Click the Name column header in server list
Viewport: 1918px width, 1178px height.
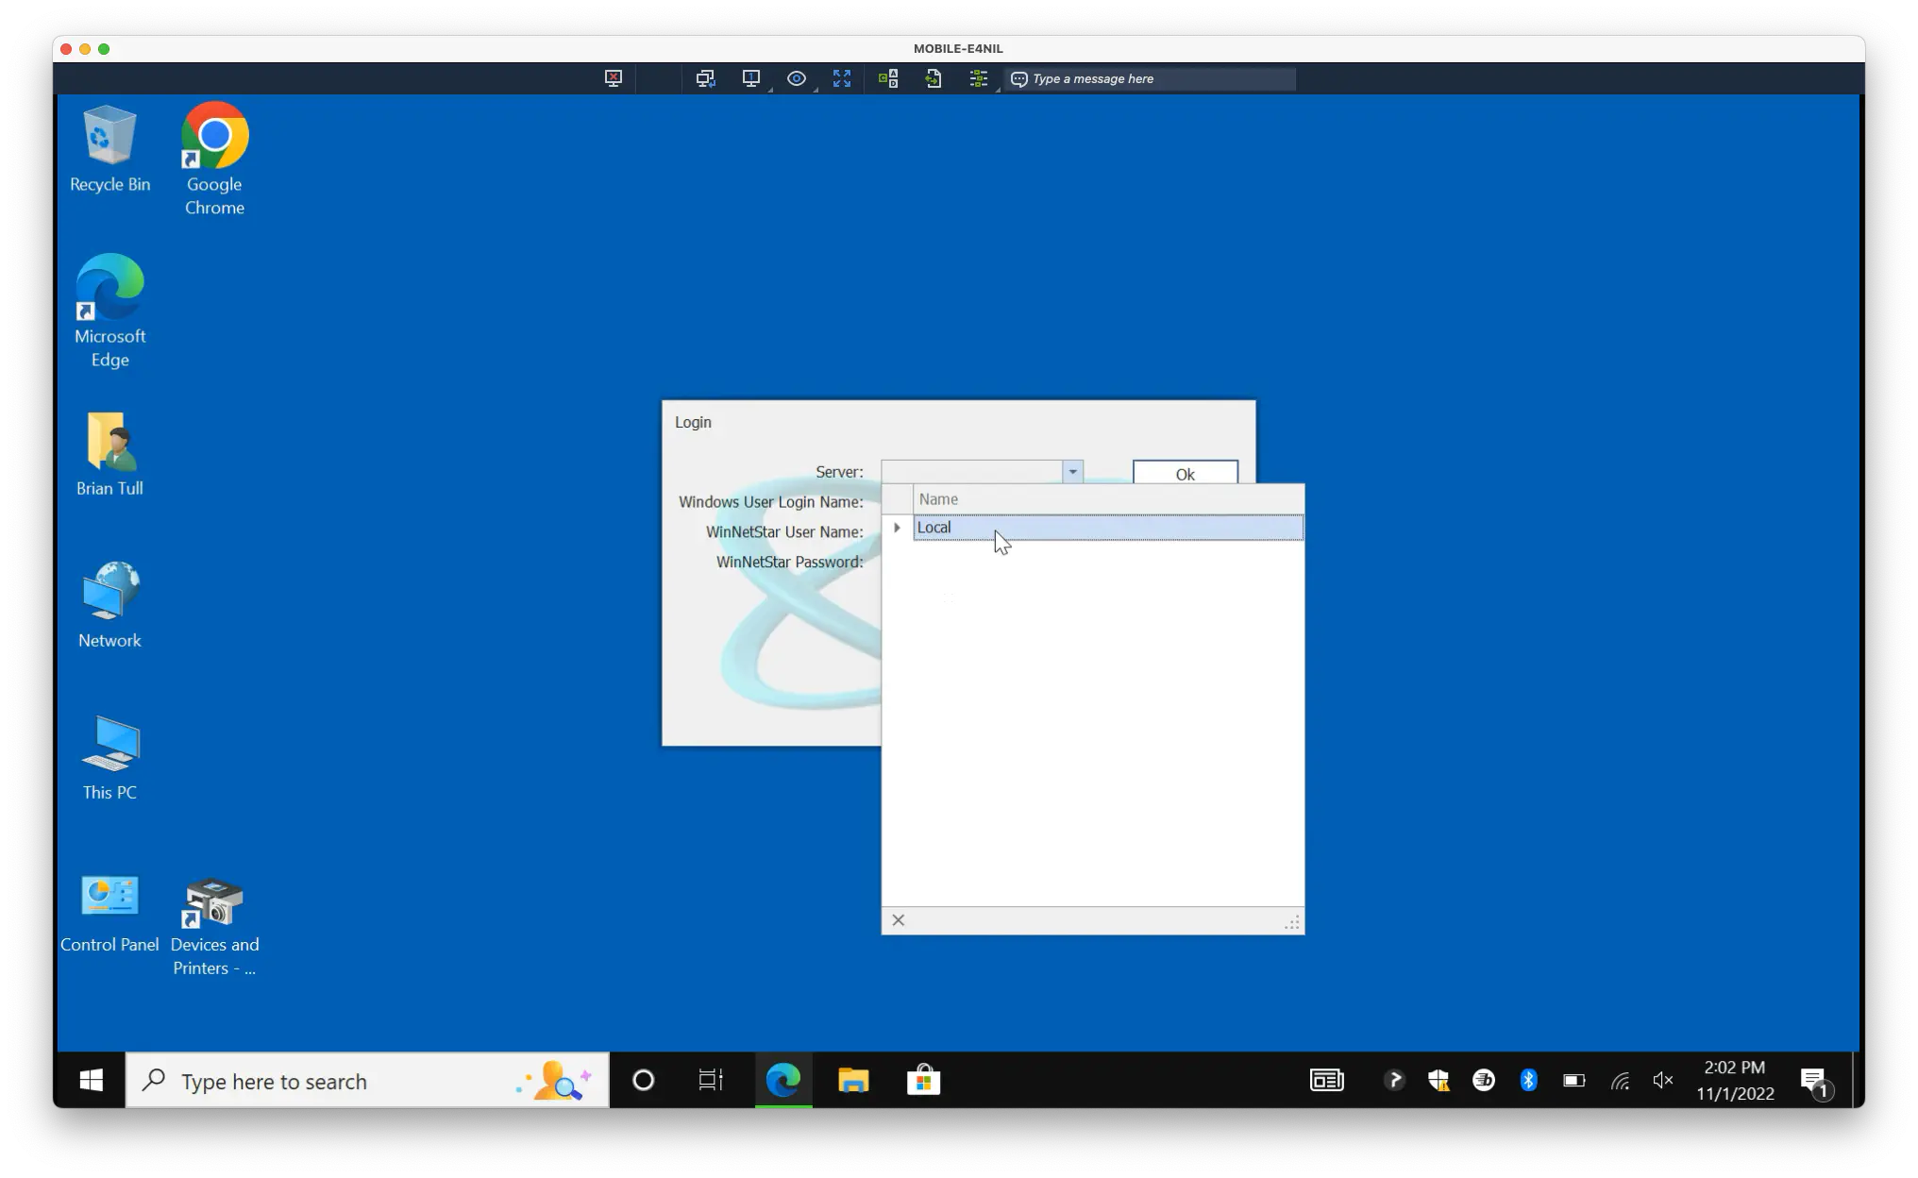click(1108, 499)
